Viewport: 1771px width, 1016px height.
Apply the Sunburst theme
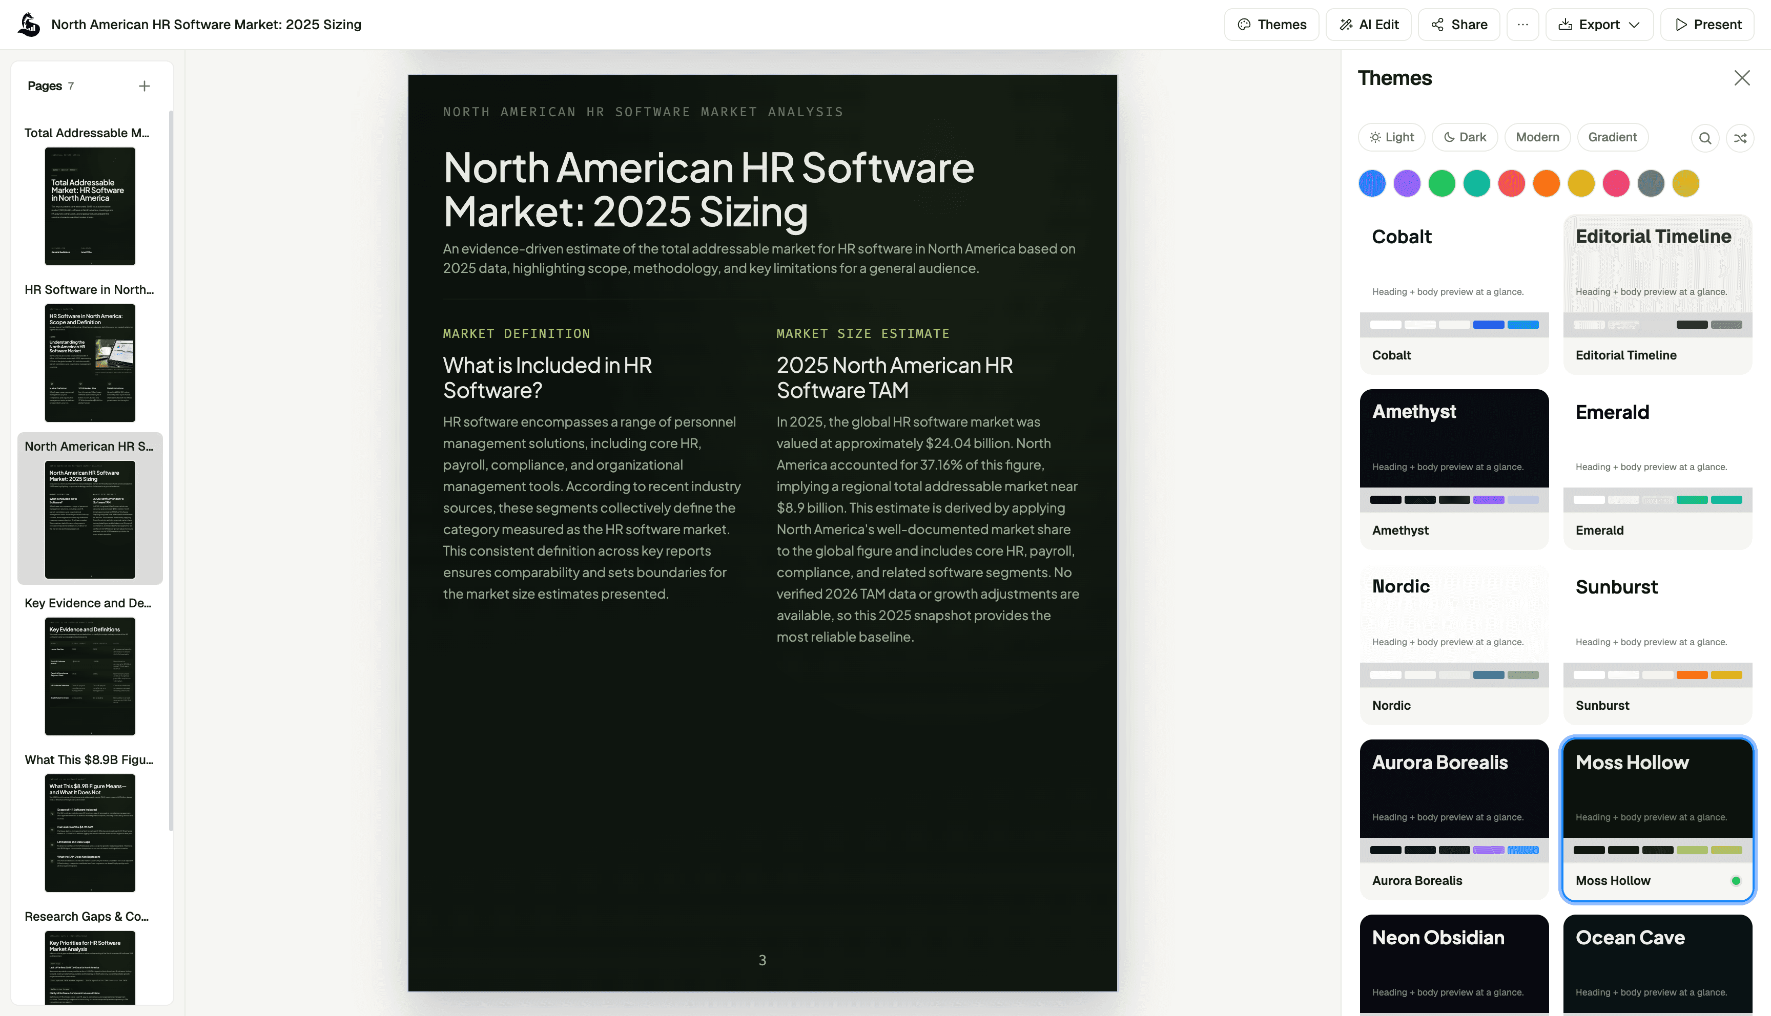(1658, 645)
